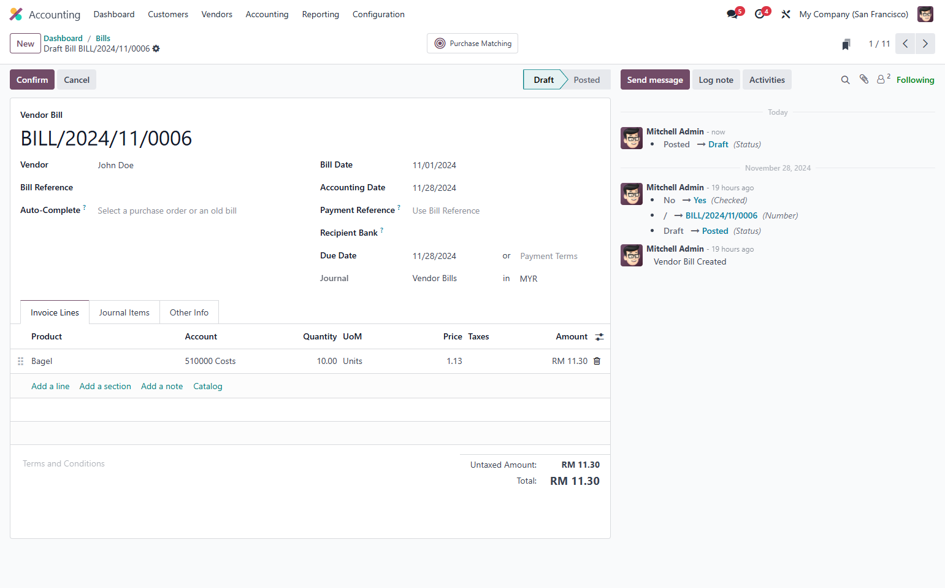
Task: Click the Confirm button
Action: coord(32,80)
